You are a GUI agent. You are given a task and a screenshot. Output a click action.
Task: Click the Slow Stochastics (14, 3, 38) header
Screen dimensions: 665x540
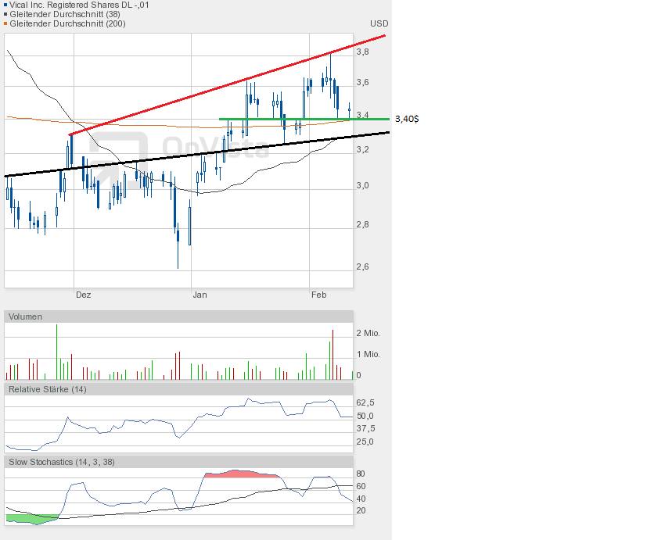point(62,462)
